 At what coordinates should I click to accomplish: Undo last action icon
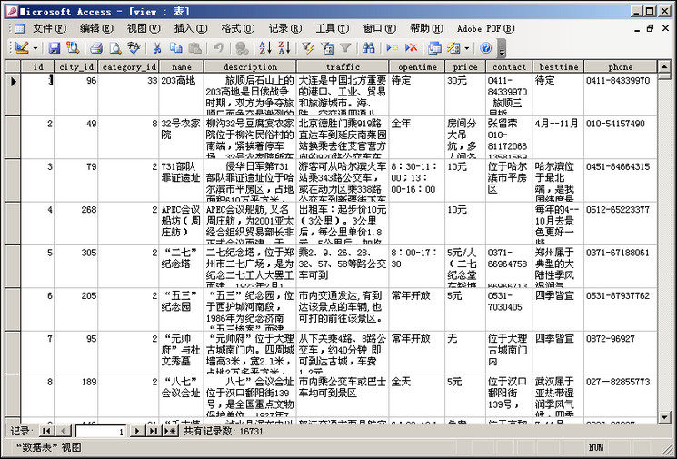(x=218, y=48)
